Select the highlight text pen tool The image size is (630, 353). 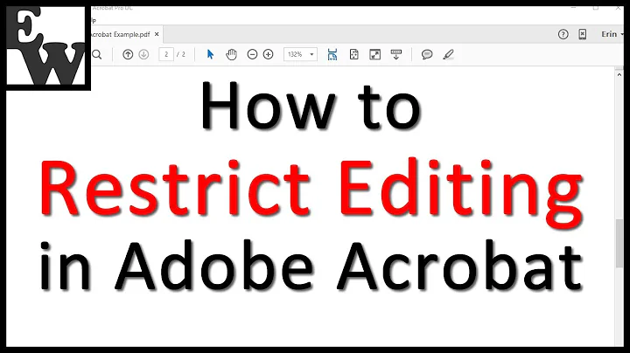[x=448, y=54]
